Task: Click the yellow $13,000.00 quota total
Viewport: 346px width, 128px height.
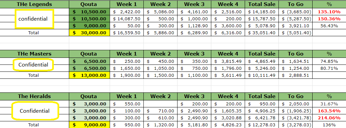Action: 89,75
